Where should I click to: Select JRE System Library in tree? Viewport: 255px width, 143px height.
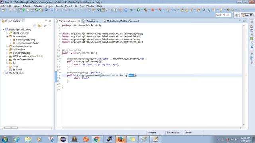28,56
